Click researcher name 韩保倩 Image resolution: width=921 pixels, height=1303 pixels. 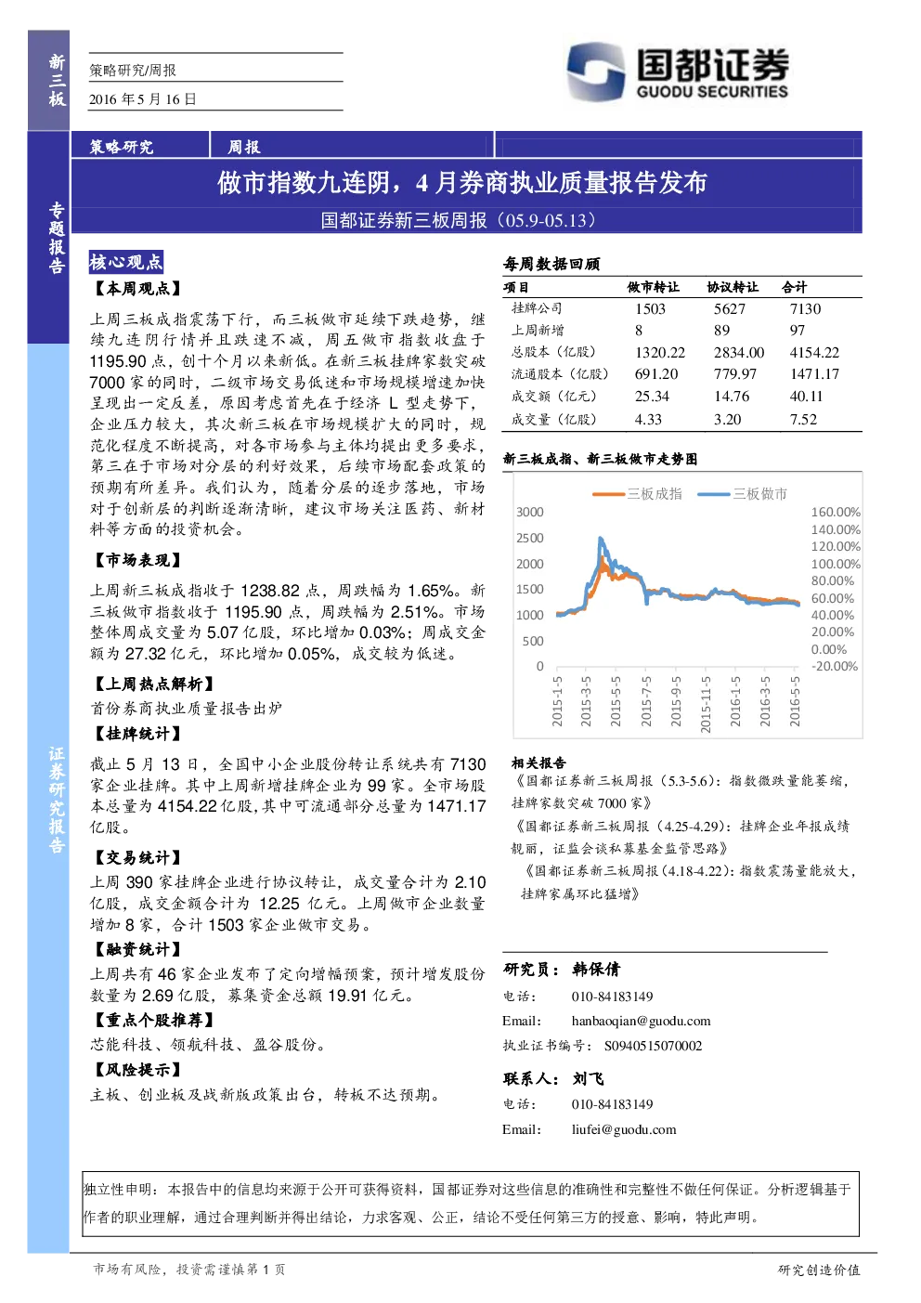click(x=596, y=970)
